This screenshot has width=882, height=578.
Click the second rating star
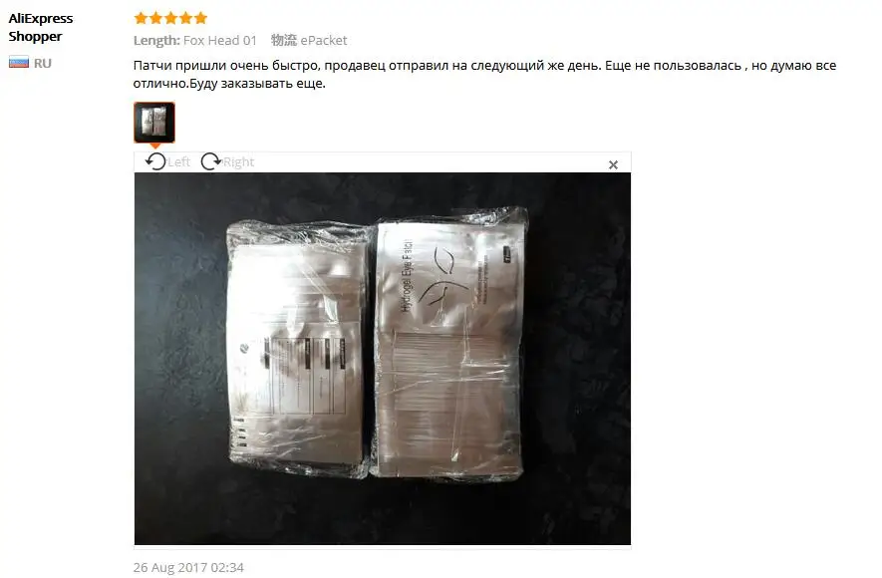click(155, 19)
